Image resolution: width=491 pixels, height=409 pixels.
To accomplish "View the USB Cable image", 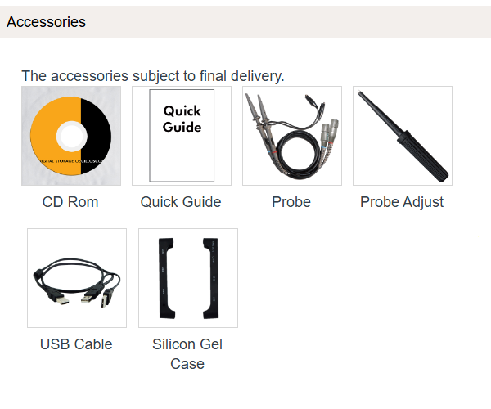I will click(77, 278).
